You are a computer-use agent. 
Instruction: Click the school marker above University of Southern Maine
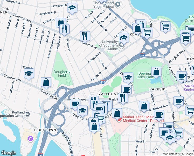[x=124, y=38]
